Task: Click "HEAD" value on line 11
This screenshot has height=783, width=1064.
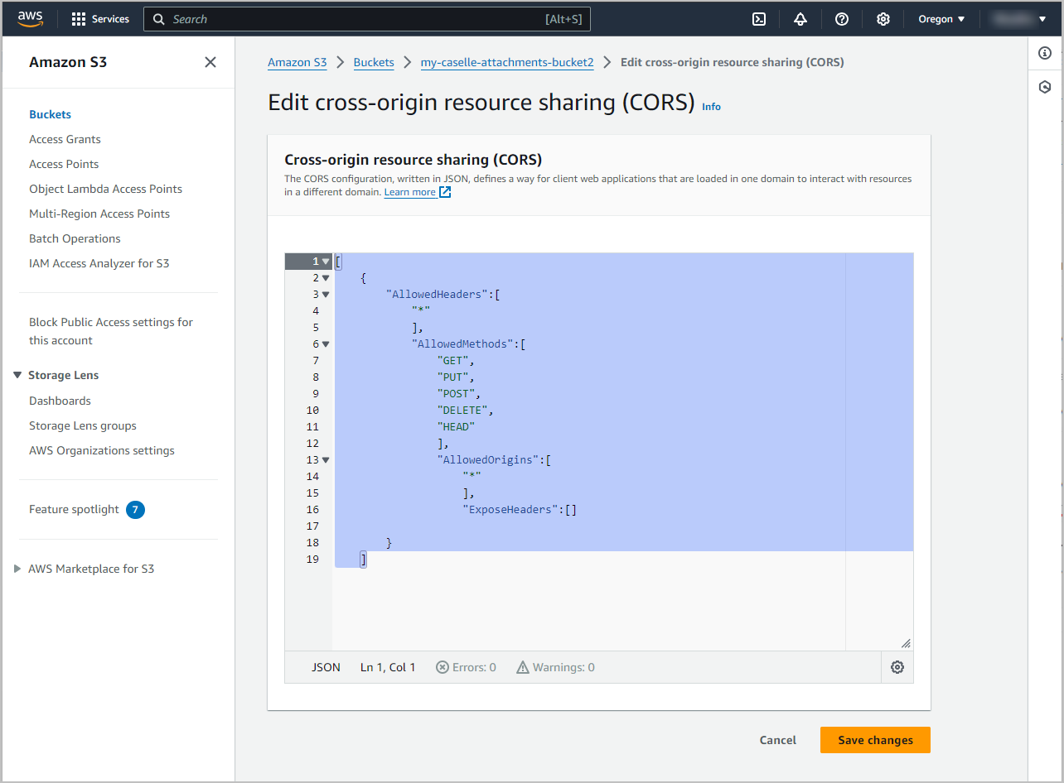Action: point(457,427)
